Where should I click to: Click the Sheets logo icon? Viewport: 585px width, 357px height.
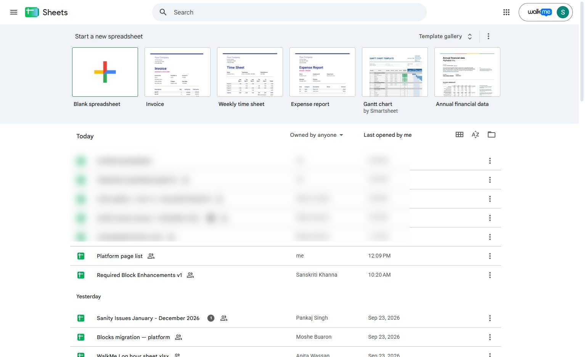tap(32, 12)
